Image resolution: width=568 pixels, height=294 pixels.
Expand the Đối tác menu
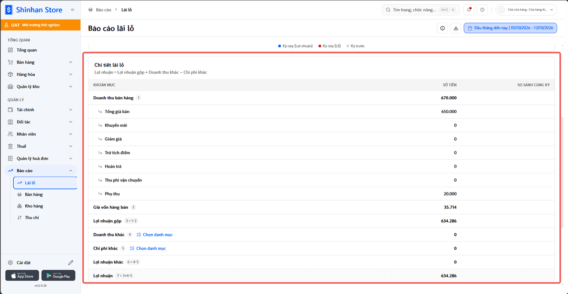pyautogui.click(x=40, y=122)
